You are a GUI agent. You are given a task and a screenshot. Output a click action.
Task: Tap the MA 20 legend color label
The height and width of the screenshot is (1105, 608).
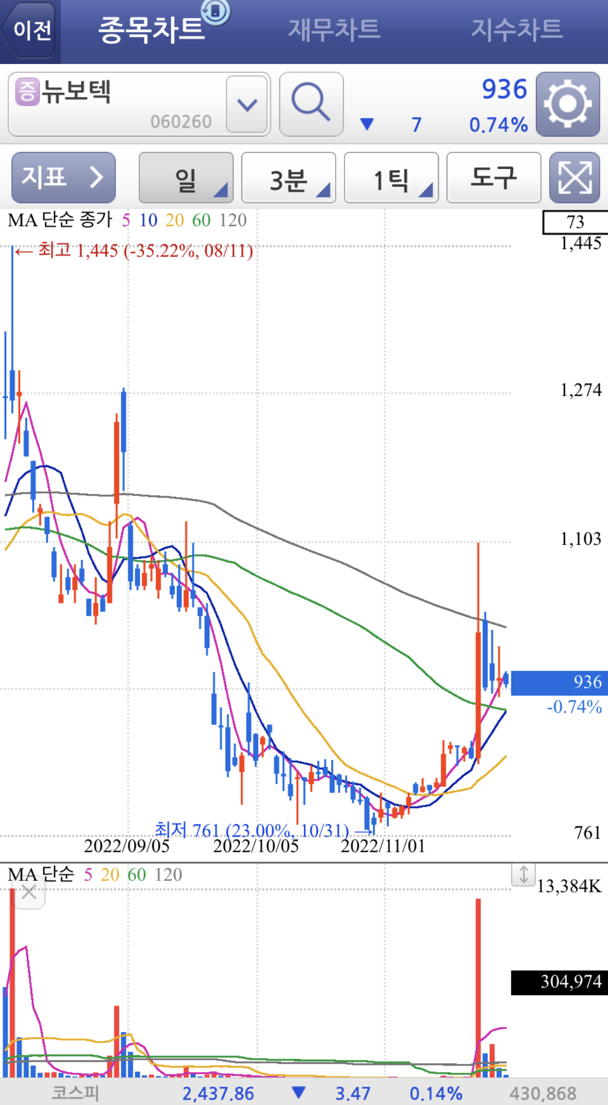pyautogui.click(x=175, y=220)
